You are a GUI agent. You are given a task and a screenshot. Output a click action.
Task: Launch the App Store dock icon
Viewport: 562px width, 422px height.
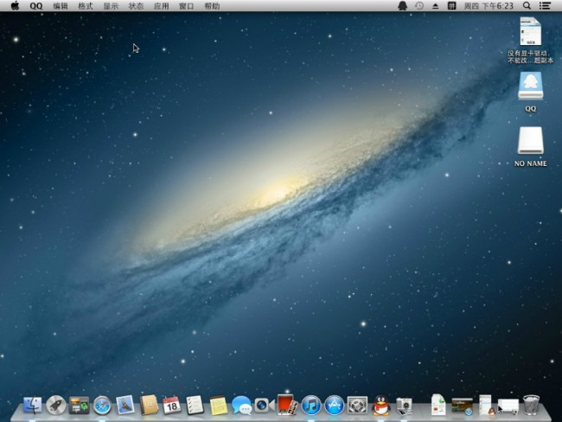pyautogui.click(x=334, y=405)
